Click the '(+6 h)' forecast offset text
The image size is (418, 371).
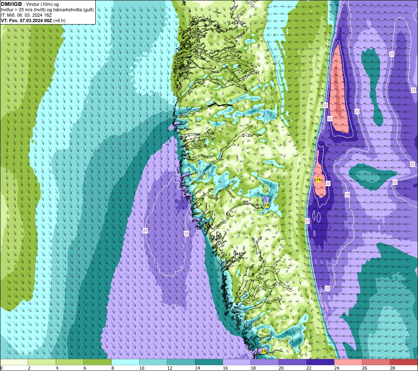(59, 20)
